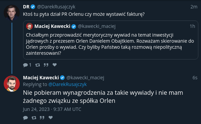The height and width of the screenshot is (124, 201).
Task: Open the @DarekRusajczyk handle at top
Action: coord(56,7)
